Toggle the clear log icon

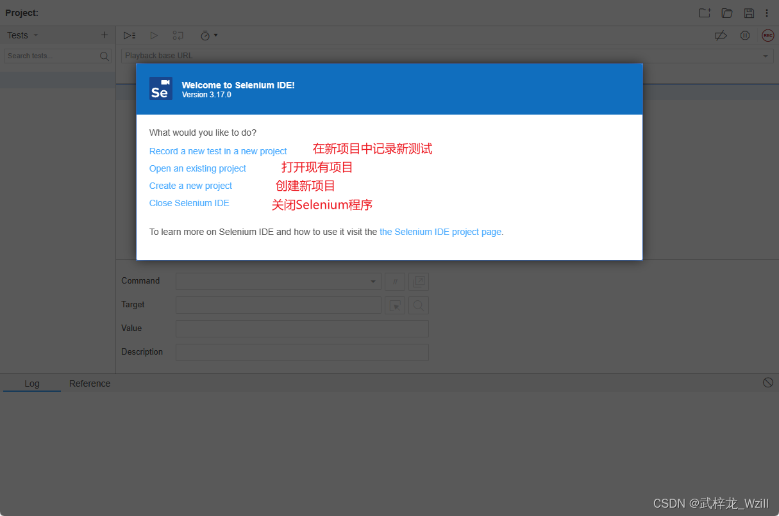(767, 382)
